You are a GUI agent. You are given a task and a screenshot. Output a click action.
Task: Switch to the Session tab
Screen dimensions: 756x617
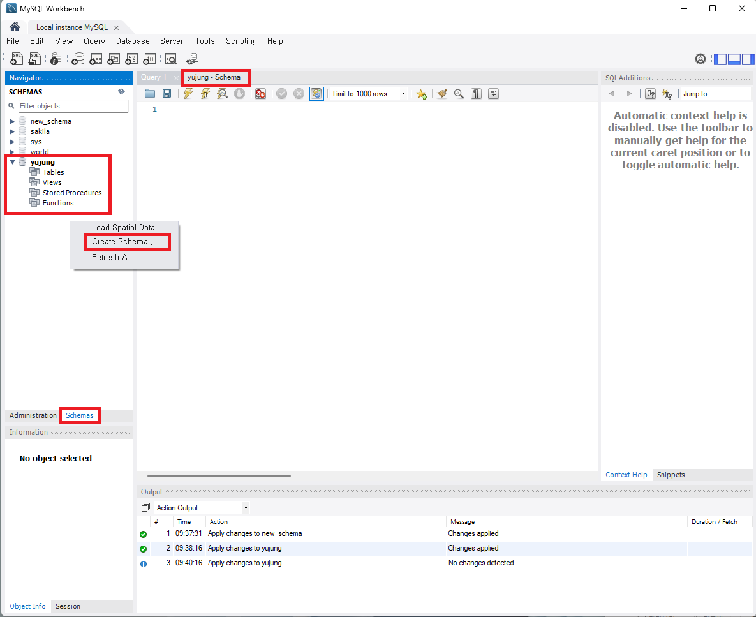tap(68, 606)
